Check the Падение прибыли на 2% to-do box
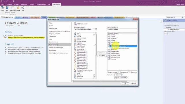The height and width of the screenshot is (104, 185). click(4, 36)
